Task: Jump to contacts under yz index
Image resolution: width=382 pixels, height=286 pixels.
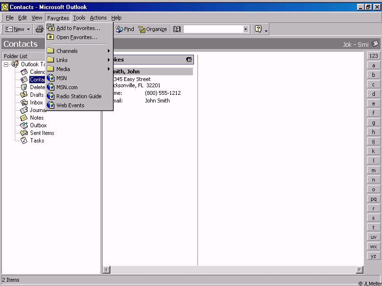Action: pos(373,256)
